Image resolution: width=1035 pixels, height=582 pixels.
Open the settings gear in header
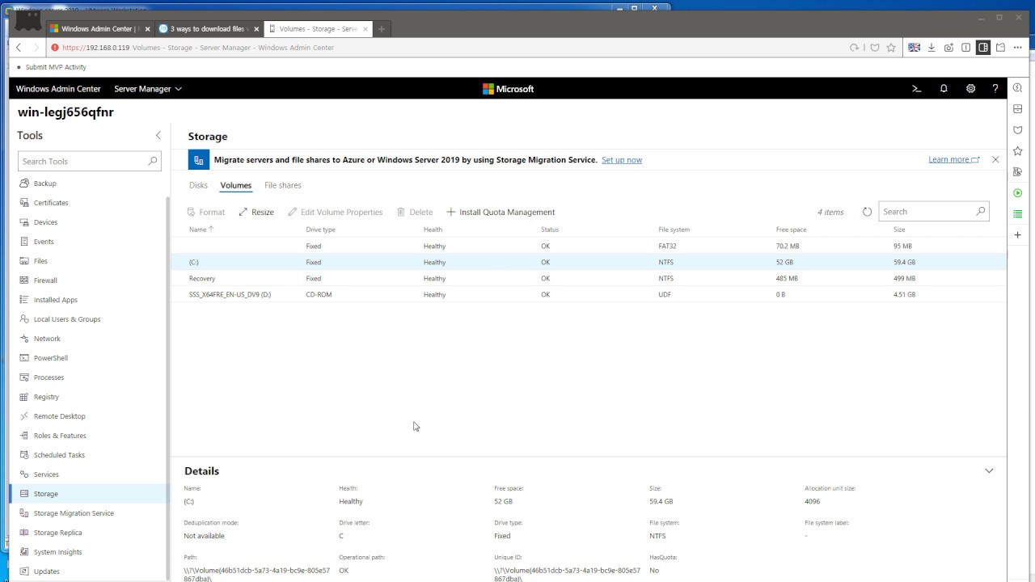pos(970,89)
